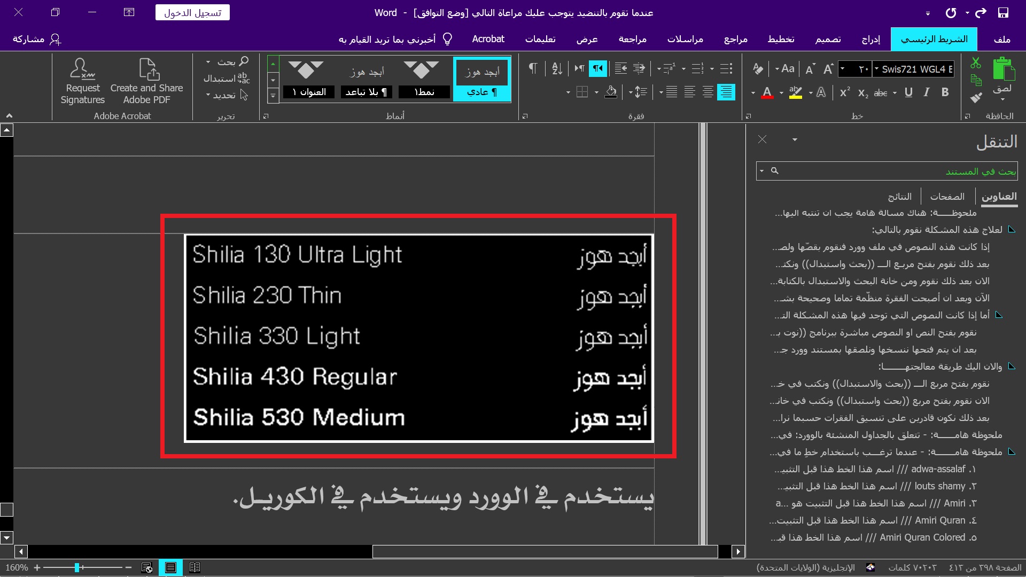
Task: Toggle show paragraph marks pilcrow
Action: tap(533, 68)
